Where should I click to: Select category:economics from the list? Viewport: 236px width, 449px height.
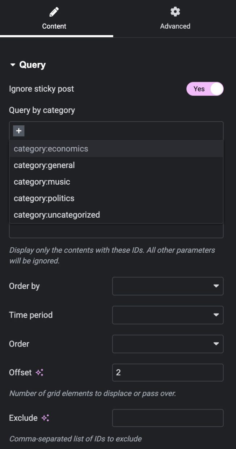coord(51,149)
